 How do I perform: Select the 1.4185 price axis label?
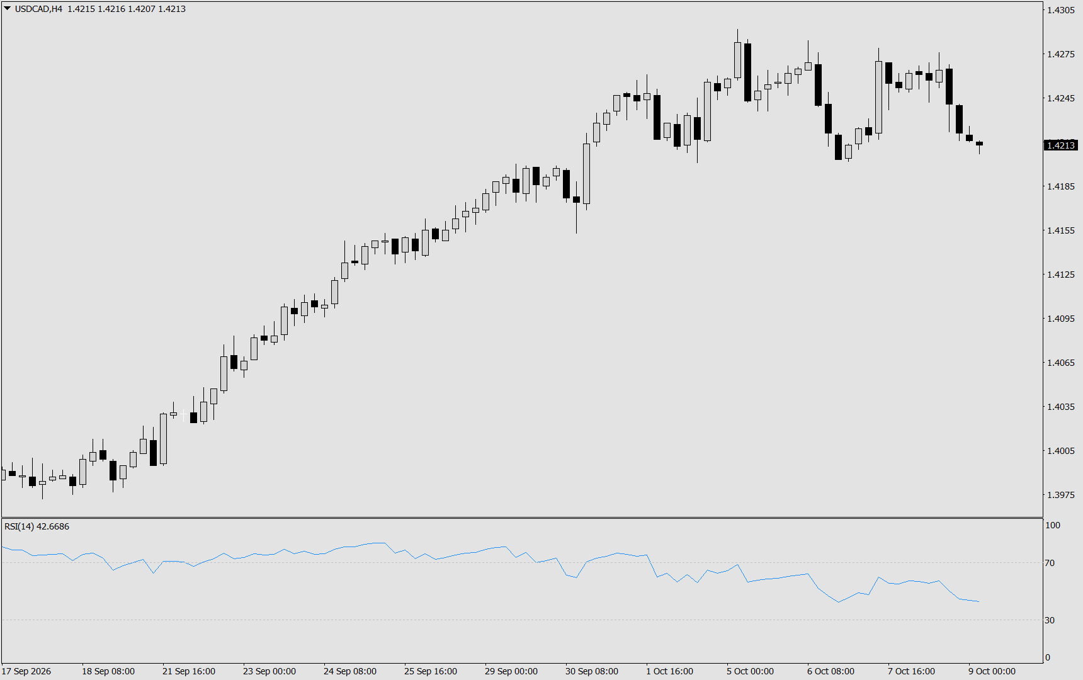(1061, 186)
